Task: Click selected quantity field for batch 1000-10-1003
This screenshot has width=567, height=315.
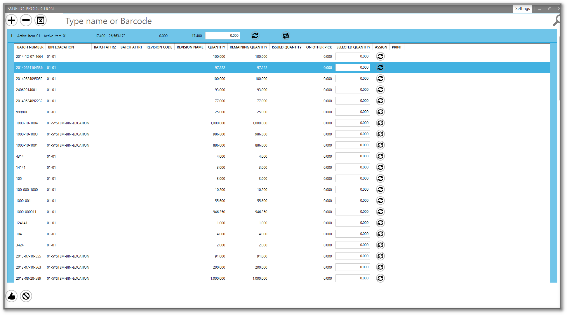Action: point(353,134)
